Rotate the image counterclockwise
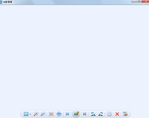This screenshot has width=149, height=118. pos(101,114)
